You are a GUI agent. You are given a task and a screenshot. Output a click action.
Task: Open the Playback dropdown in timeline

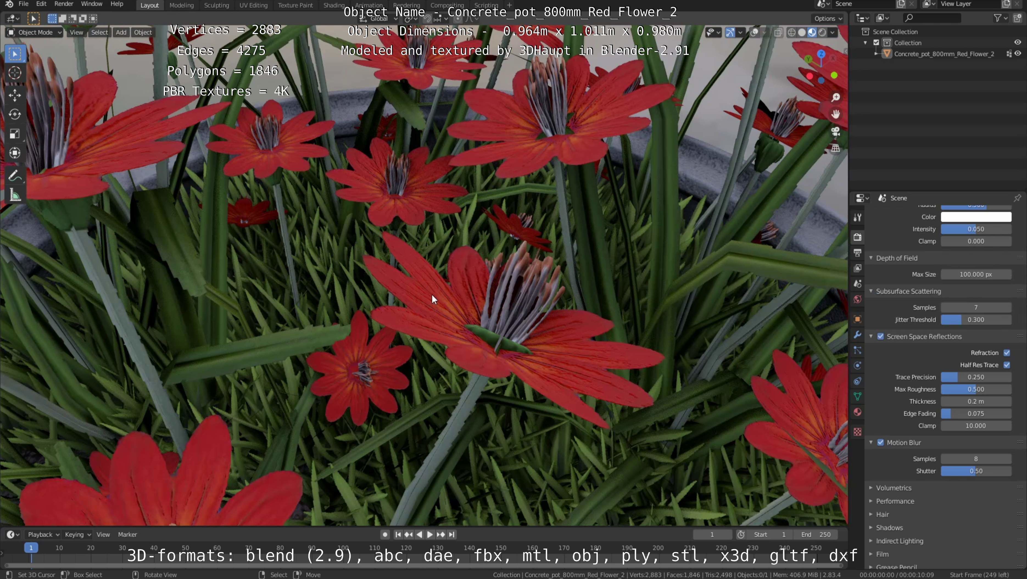coord(43,534)
